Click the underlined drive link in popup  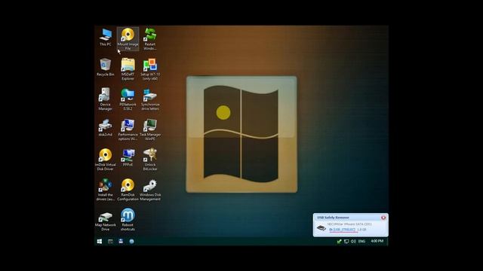342,230
